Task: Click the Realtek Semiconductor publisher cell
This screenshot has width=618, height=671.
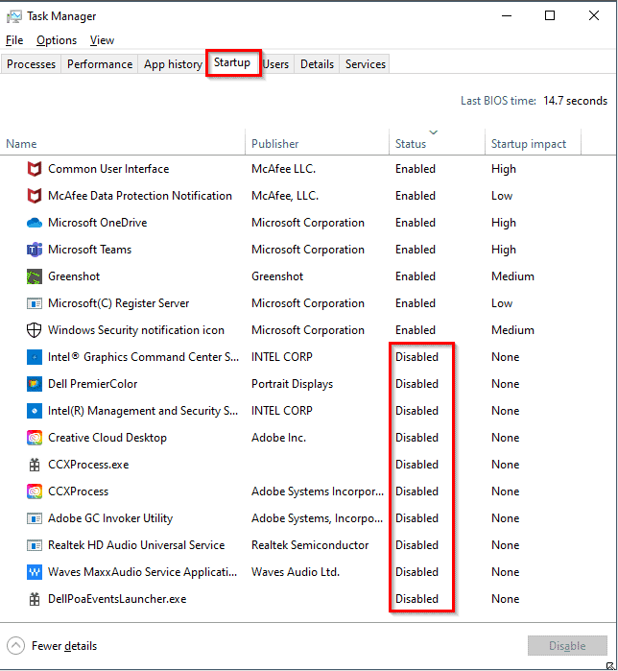Action: click(x=310, y=545)
